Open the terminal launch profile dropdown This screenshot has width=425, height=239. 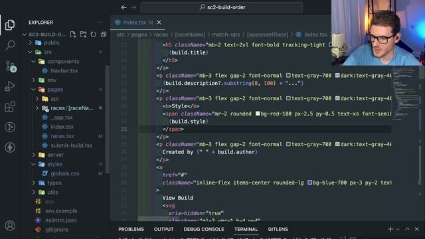pos(398,229)
